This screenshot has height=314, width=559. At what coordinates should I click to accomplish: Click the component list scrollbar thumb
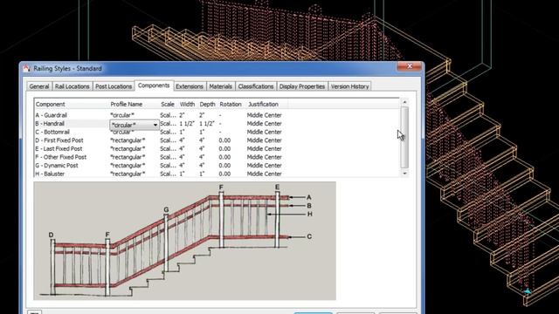pos(404,137)
